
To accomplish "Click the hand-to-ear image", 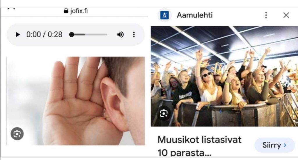I will pyautogui.click(x=76, y=101).
